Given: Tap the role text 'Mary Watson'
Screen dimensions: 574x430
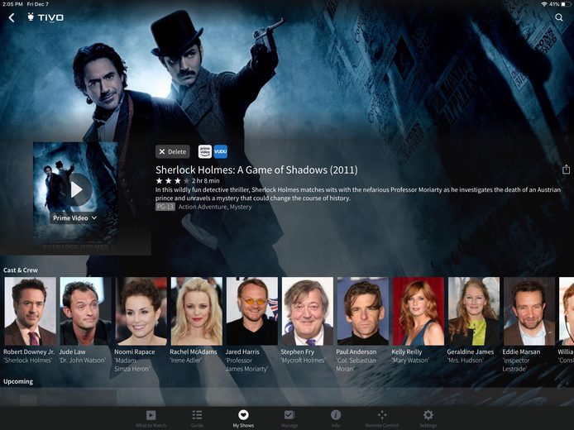Looking at the screenshot, I should 410,361.
